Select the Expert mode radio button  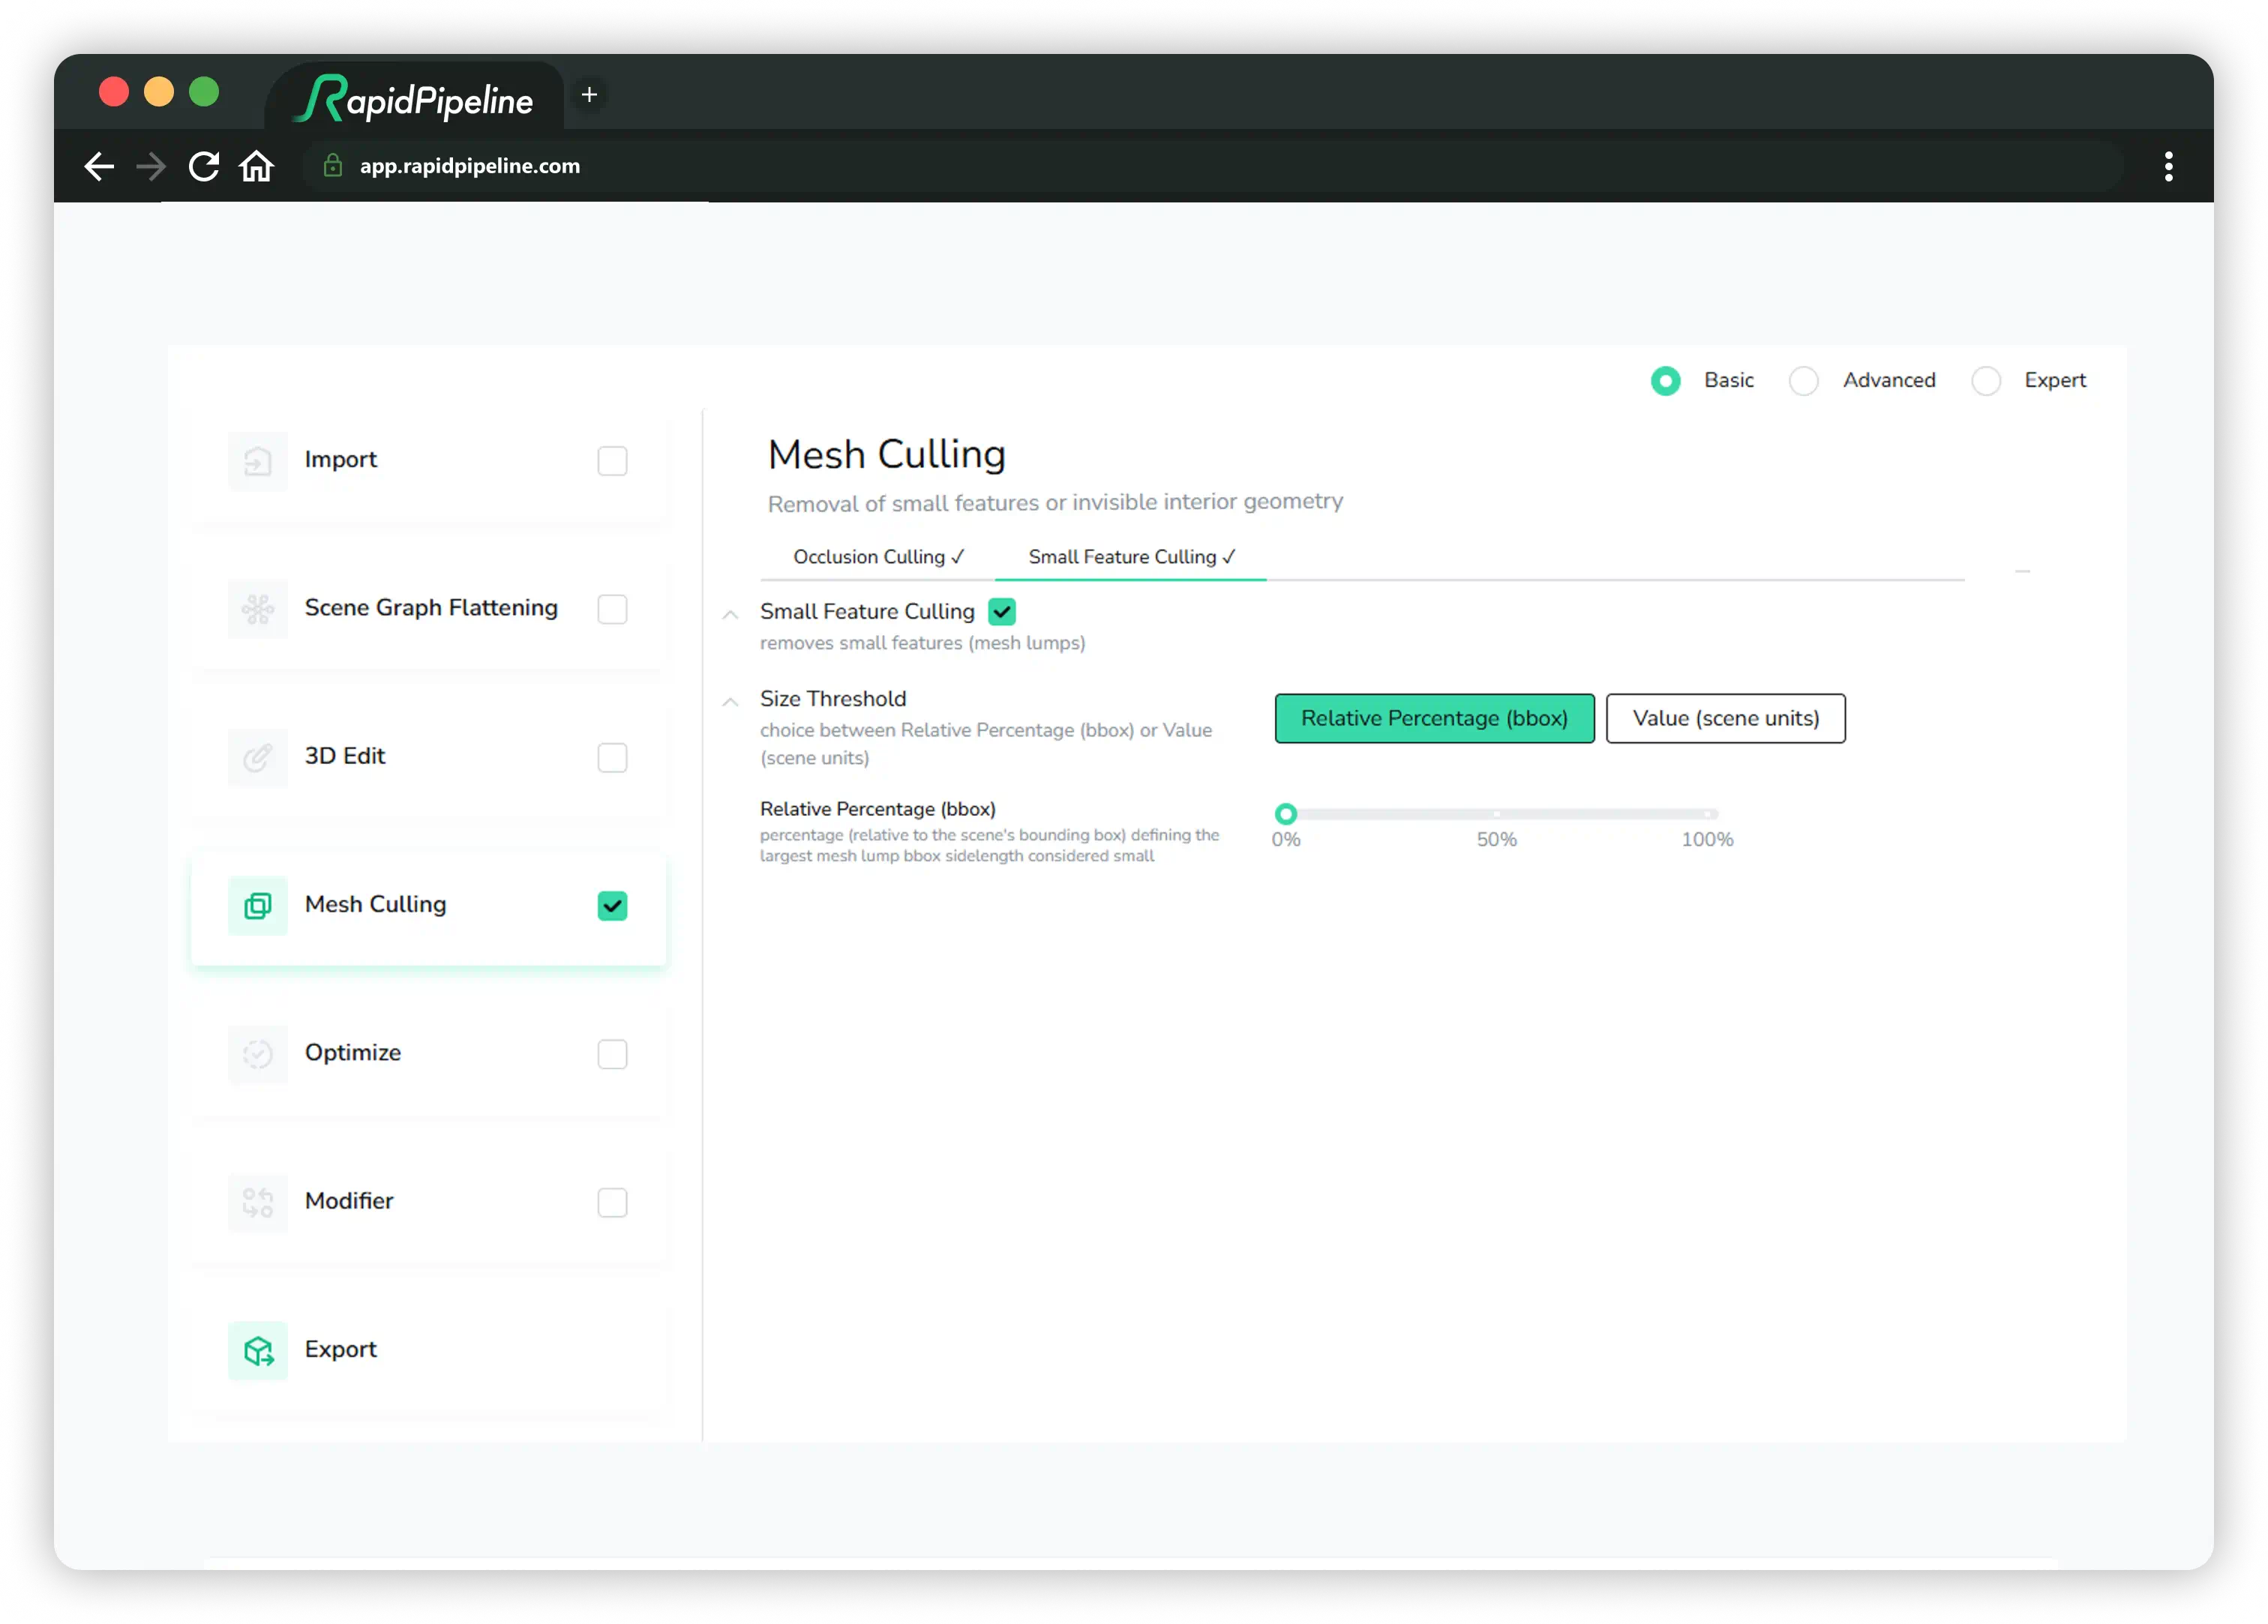click(x=1985, y=381)
